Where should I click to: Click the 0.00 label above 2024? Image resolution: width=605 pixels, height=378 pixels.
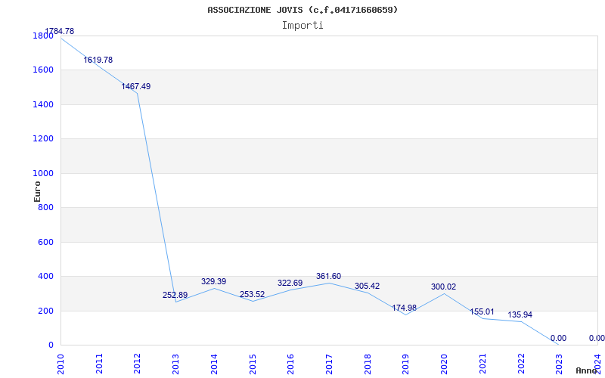click(597, 338)
